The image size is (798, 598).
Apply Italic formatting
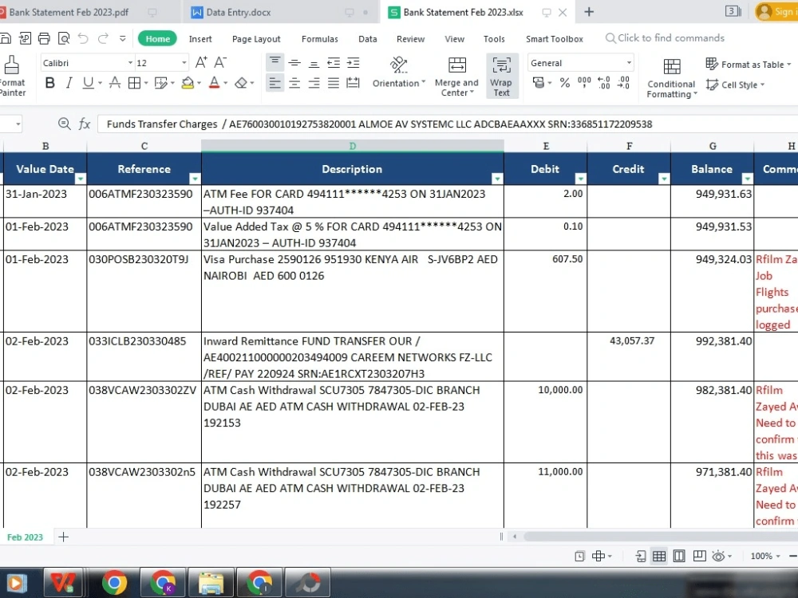(69, 83)
